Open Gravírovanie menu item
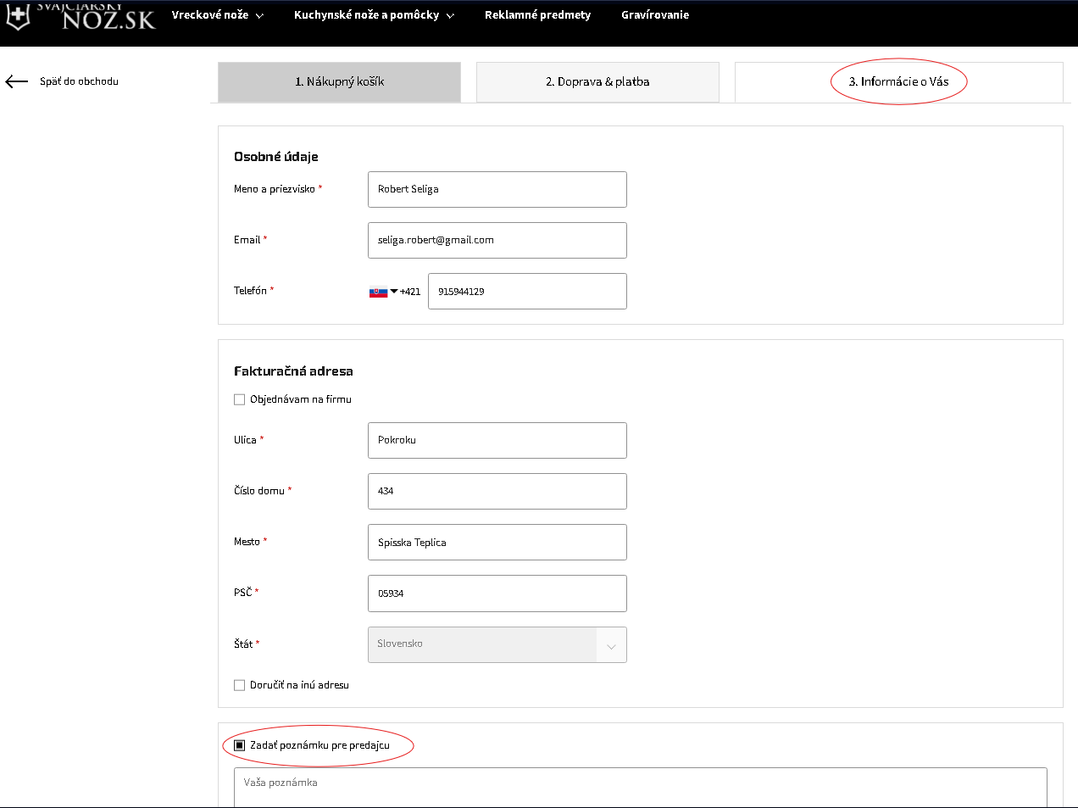Screen dimensions: 1078x808 [655, 15]
